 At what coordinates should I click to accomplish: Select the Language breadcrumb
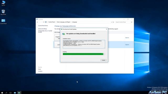[75, 22]
